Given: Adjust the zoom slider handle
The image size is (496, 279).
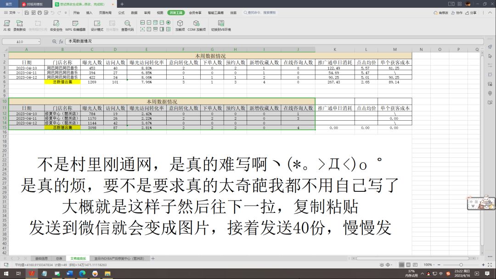Looking at the screenshot, I should tap(461, 265).
